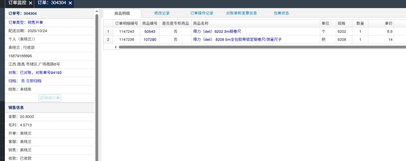
Task: Click the table's scroll-left arrow
Action: click(x=116, y=47)
